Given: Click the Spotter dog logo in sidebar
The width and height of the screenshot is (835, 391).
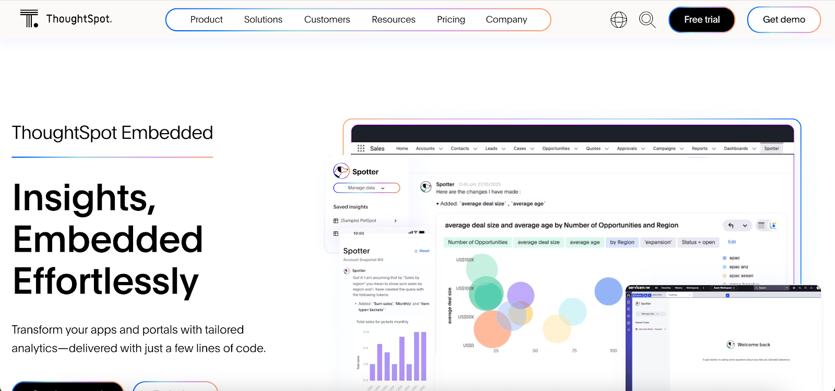Looking at the screenshot, I should click(341, 171).
